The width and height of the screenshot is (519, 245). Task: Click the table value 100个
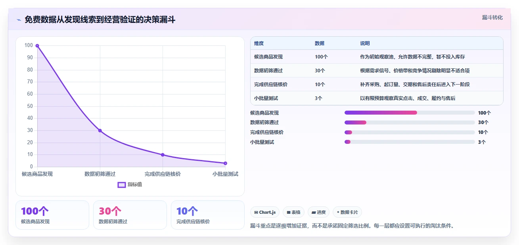(x=321, y=57)
